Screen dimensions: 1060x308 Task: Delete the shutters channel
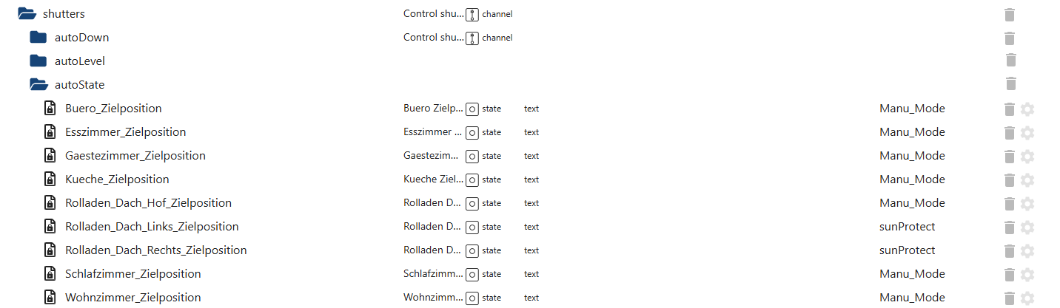(x=1009, y=15)
